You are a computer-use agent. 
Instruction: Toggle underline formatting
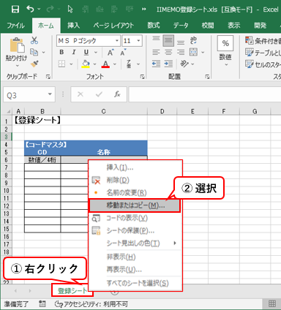tap(86, 52)
